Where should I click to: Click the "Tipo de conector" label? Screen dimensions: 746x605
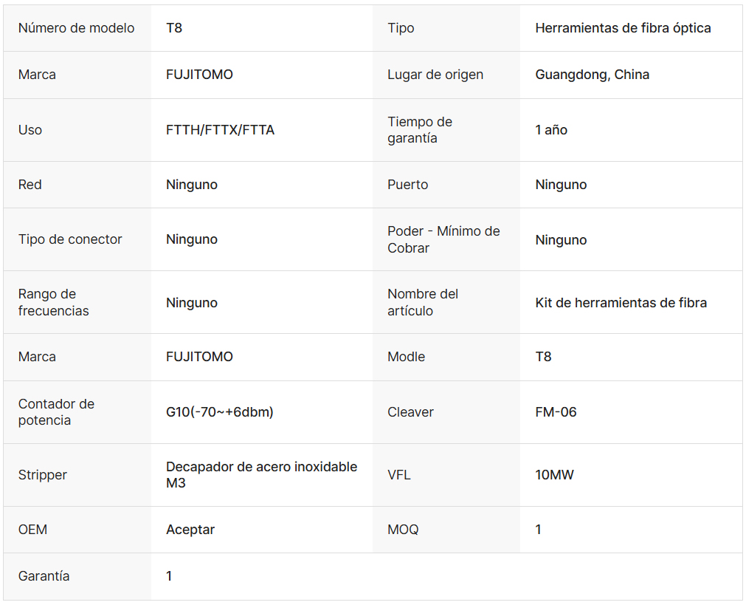tap(70, 239)
